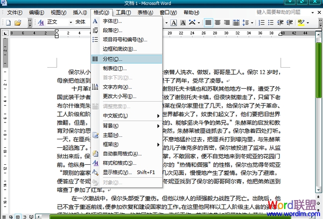
Task: Select 分栏 from the Format menu
Action: click(112, 59)
